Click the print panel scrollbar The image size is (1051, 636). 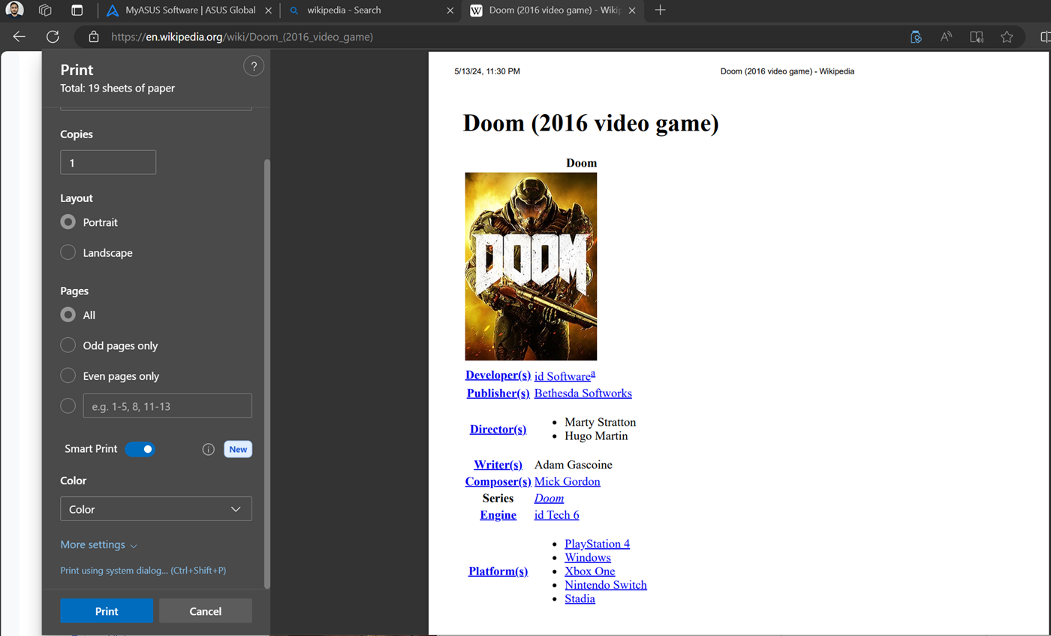[x=267, y=373]
